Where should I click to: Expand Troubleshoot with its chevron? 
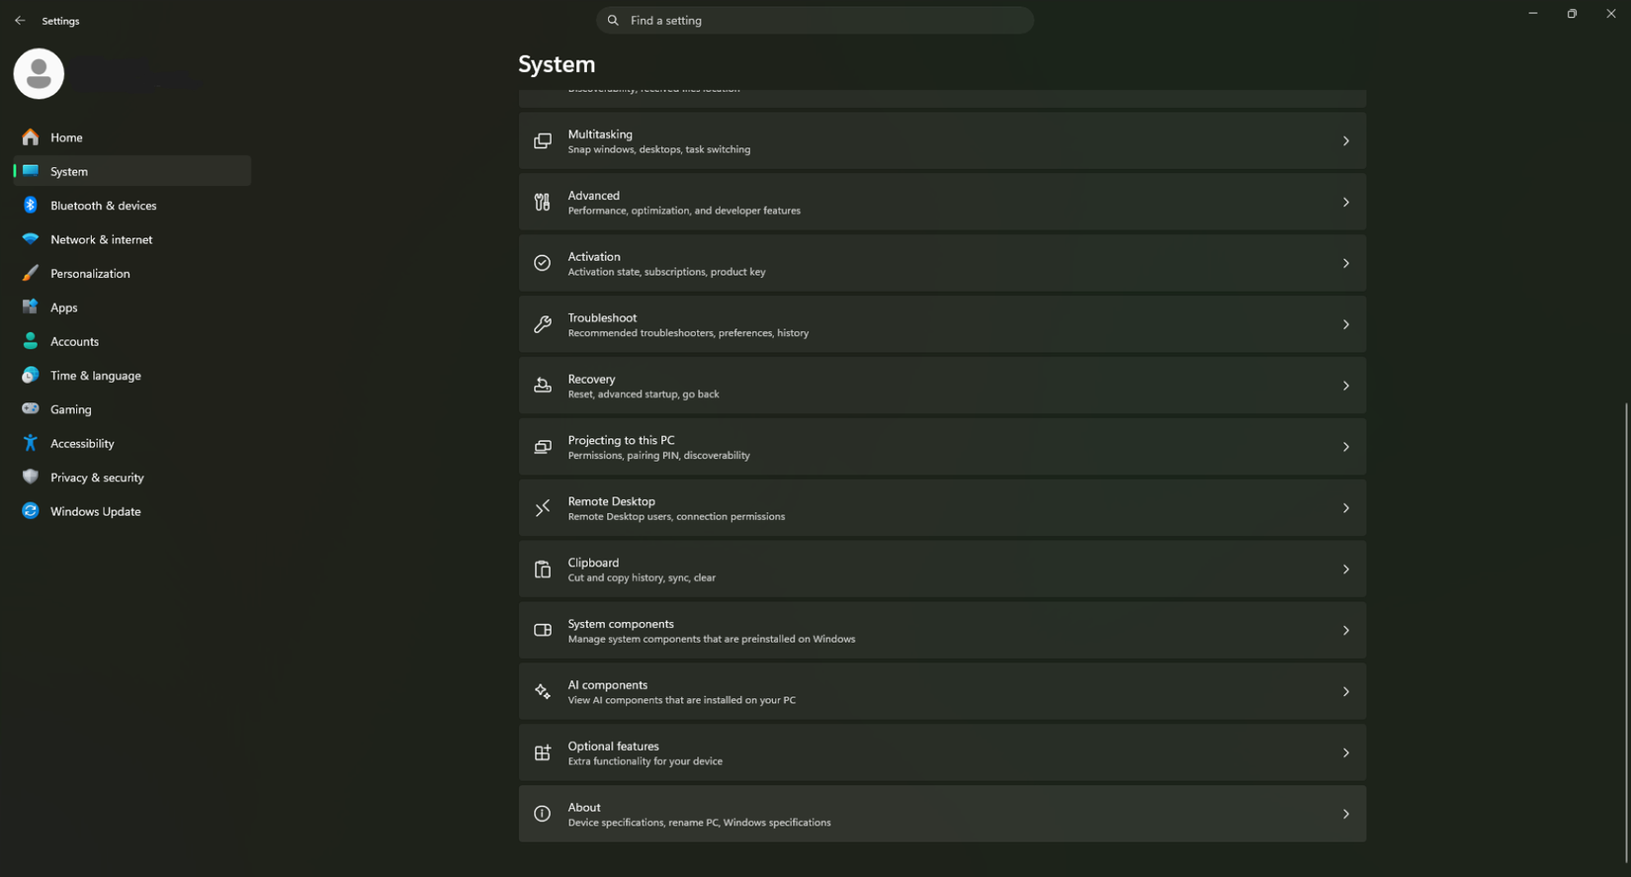pyautogui.click(x=1345, y=324)
